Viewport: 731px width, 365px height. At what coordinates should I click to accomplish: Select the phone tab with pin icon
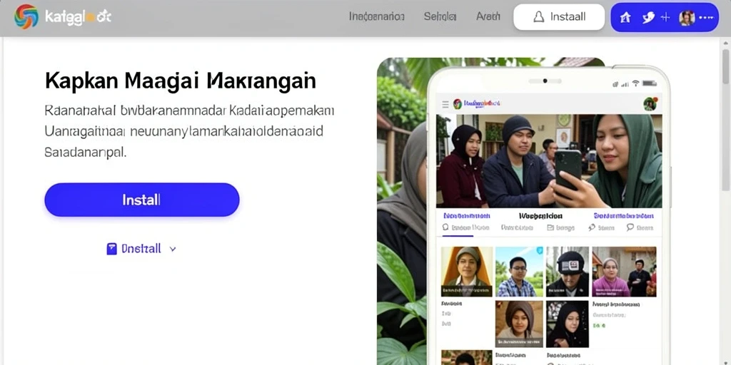coord(601,227)
